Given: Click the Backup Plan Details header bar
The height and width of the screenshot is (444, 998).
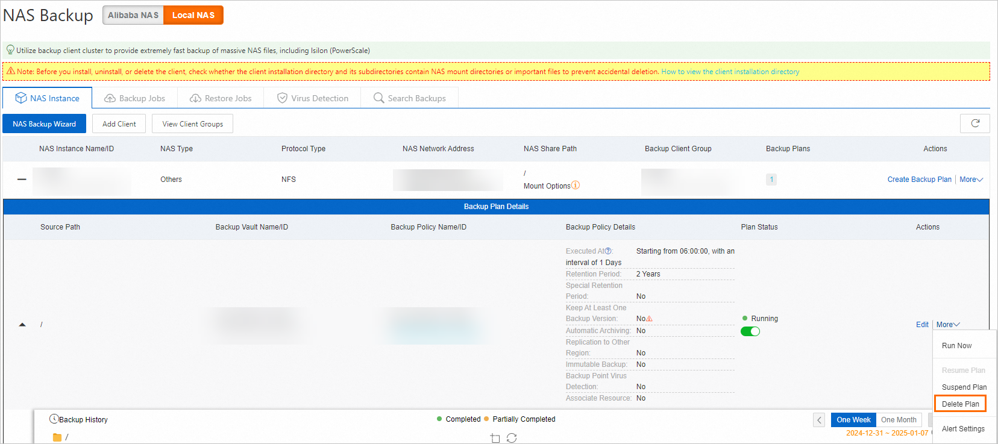Looking at the screenshot, I should tap(496, 207).
